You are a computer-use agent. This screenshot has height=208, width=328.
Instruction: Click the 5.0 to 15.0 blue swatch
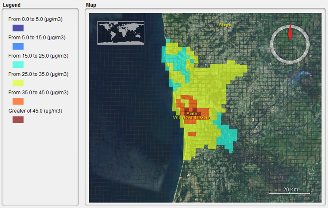coord(18,46)
